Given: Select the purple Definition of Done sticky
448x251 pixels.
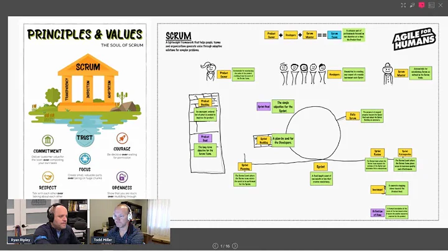Looking at the screenshot, I should click(x=378, y=212).
